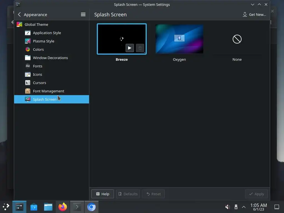Open Dolphin file manager from taskbar
The height and width of the screenshot is (213, 284).
point(48,207)
